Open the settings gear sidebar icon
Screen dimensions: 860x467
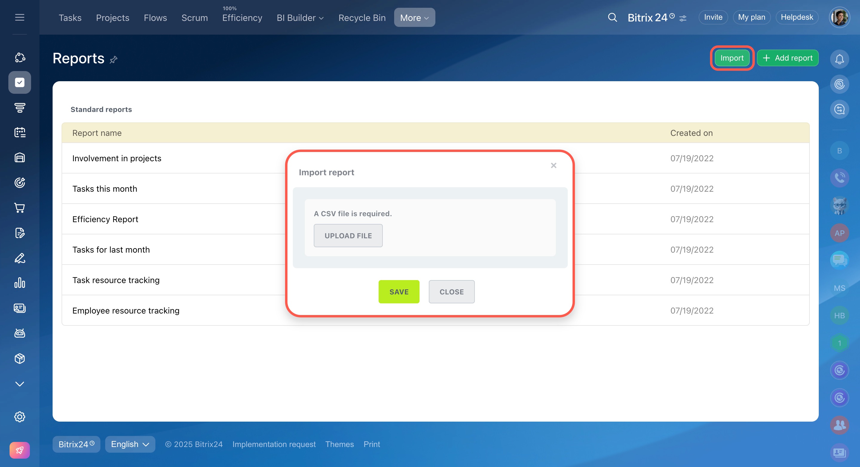pyautogui.click(x=20, y=417)
